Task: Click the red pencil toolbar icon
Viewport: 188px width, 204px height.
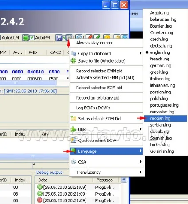Action: (89, 36)
